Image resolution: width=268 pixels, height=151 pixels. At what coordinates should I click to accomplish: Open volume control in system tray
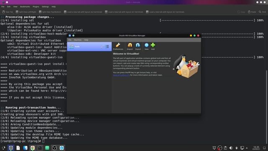tap(231, 148)
